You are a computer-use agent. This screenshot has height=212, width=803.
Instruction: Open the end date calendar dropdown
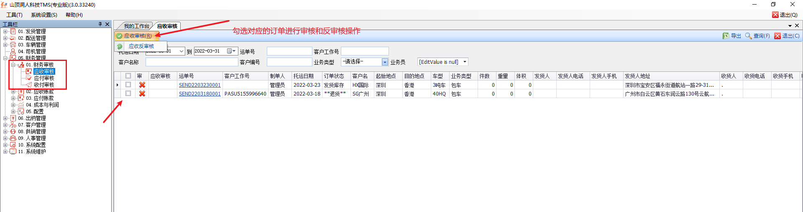point(232,51)
